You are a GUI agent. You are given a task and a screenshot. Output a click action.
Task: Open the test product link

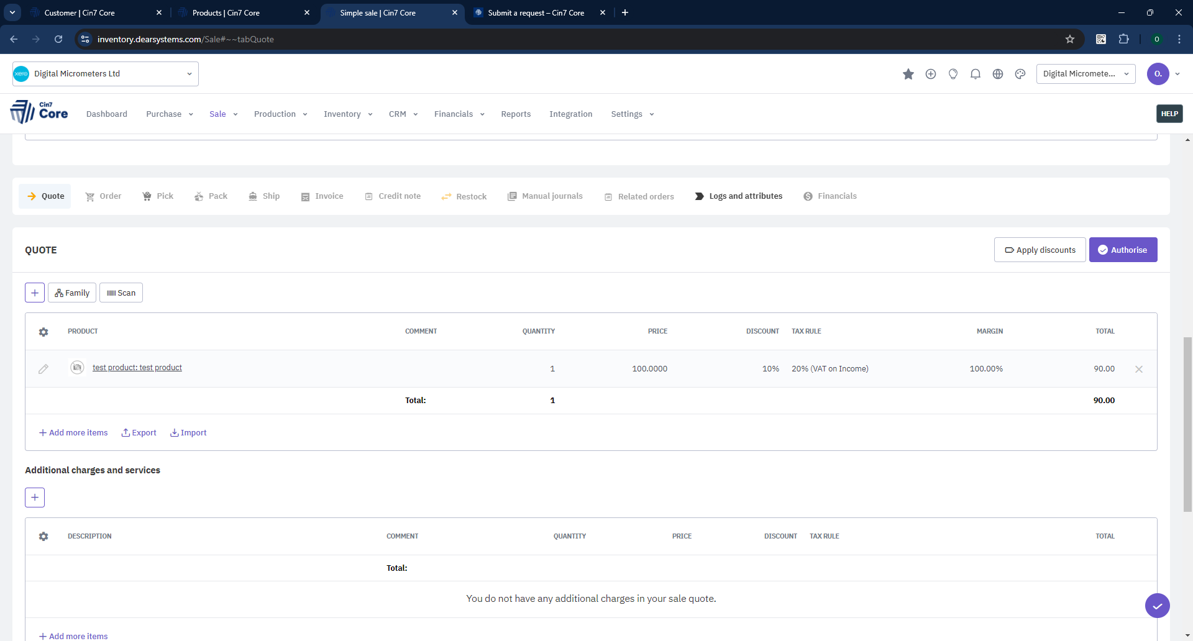coord(137,368)
